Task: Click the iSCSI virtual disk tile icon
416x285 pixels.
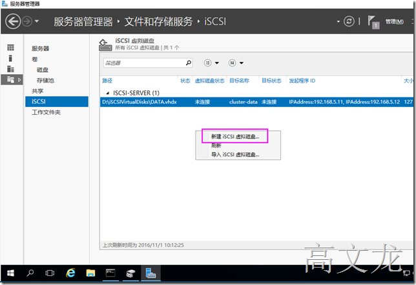Action: click(105, 44)
